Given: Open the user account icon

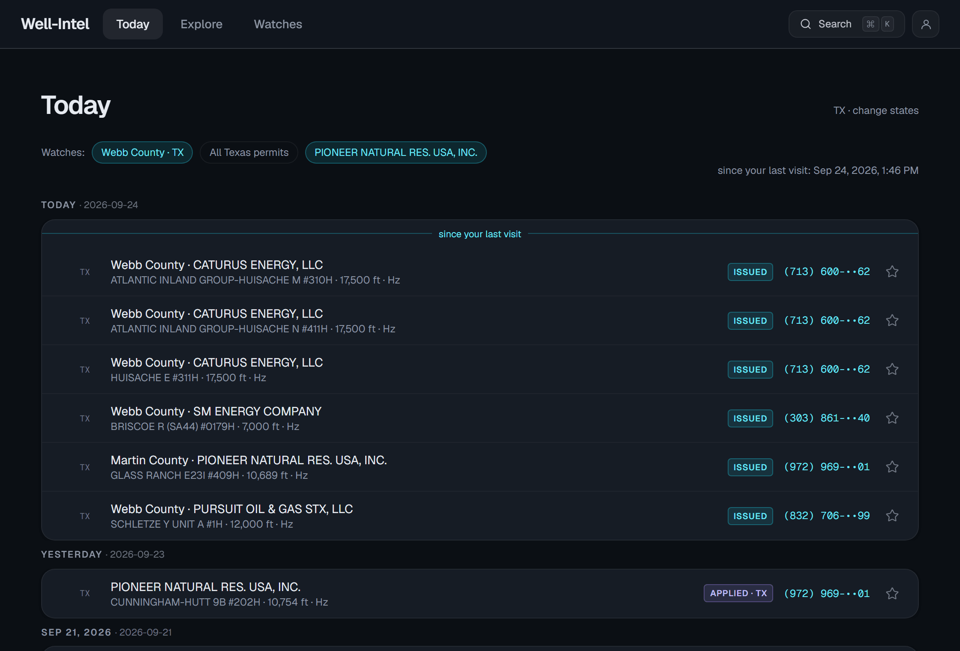Looking at the screenshot, I should click(x=926, y=24).
